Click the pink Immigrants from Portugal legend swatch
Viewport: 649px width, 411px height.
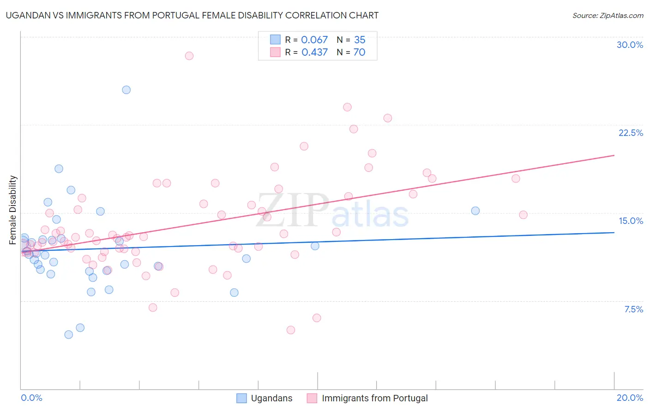coord(312,398)
